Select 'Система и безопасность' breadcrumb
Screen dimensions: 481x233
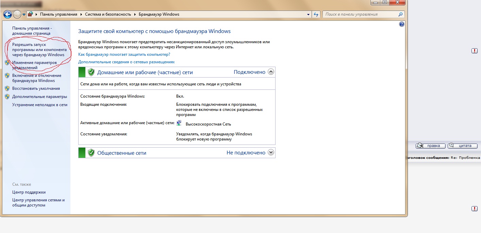point(107,14)
